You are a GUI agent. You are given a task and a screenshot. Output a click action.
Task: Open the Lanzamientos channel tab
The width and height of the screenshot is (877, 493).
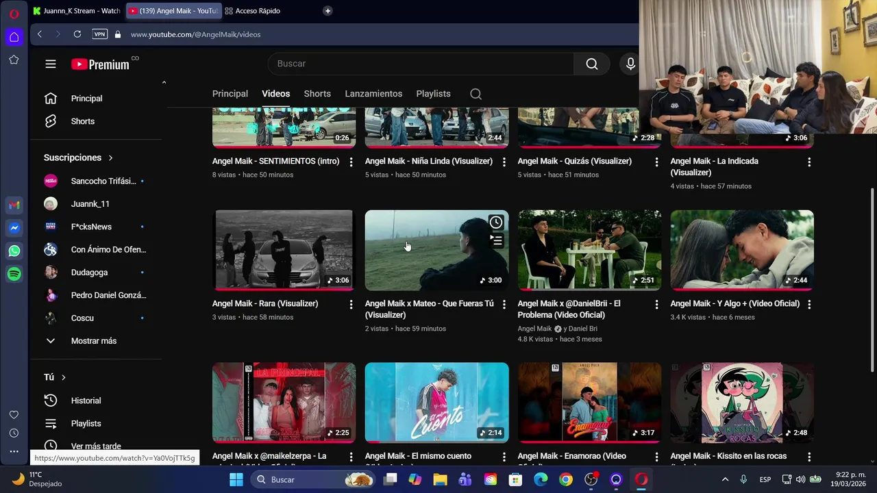click(x=373, y=94)
